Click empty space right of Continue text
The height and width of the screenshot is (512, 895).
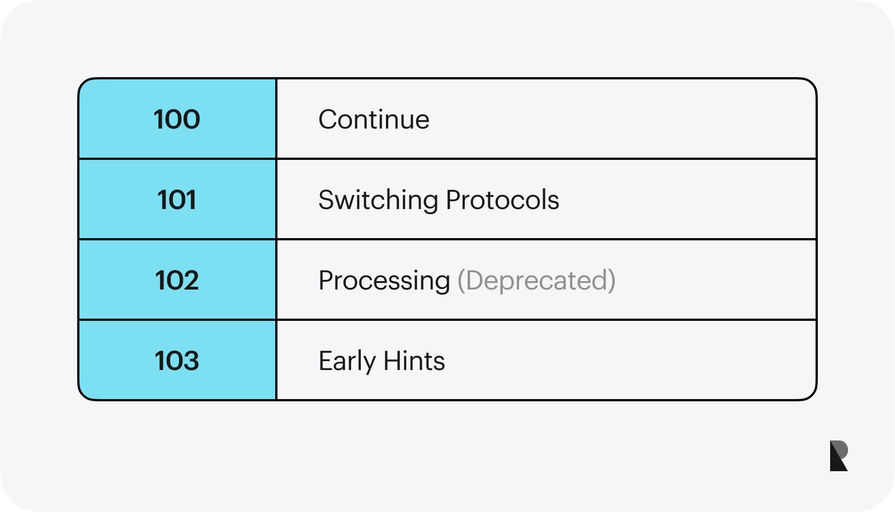[x=615, y=120]
